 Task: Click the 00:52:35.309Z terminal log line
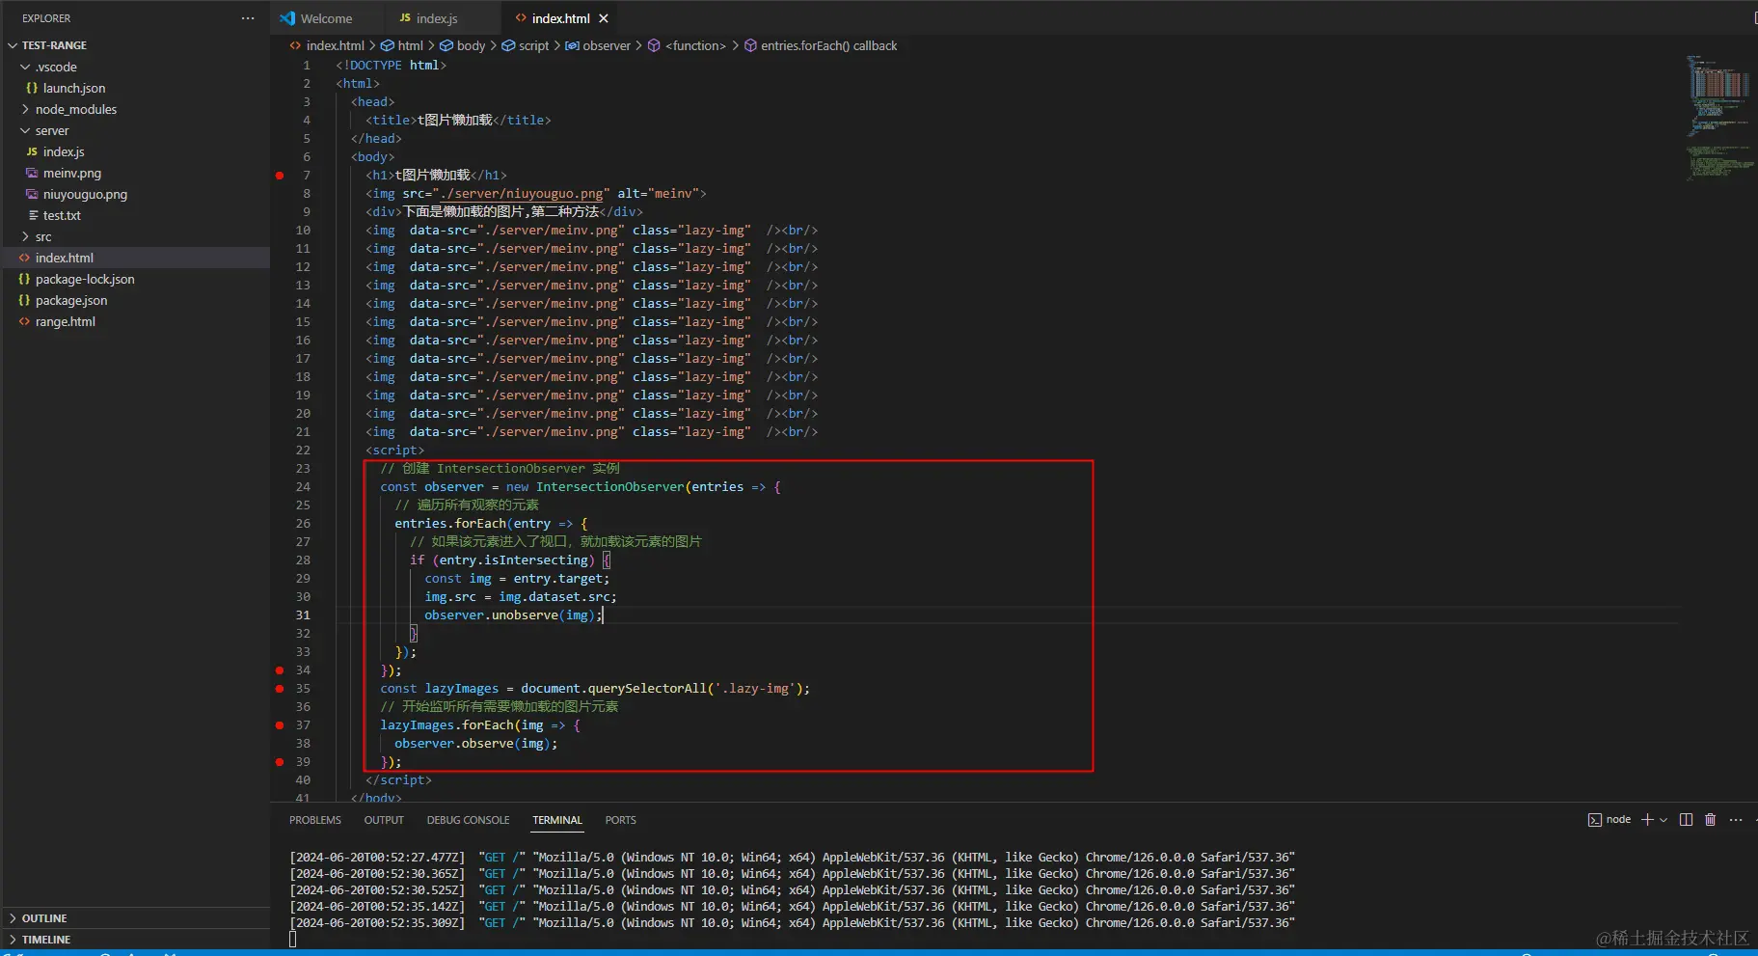pos(793,923)
